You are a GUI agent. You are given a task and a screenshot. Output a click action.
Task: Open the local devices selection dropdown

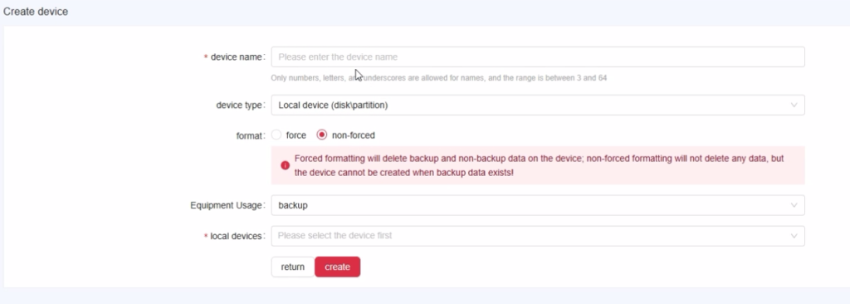(538, 236)
